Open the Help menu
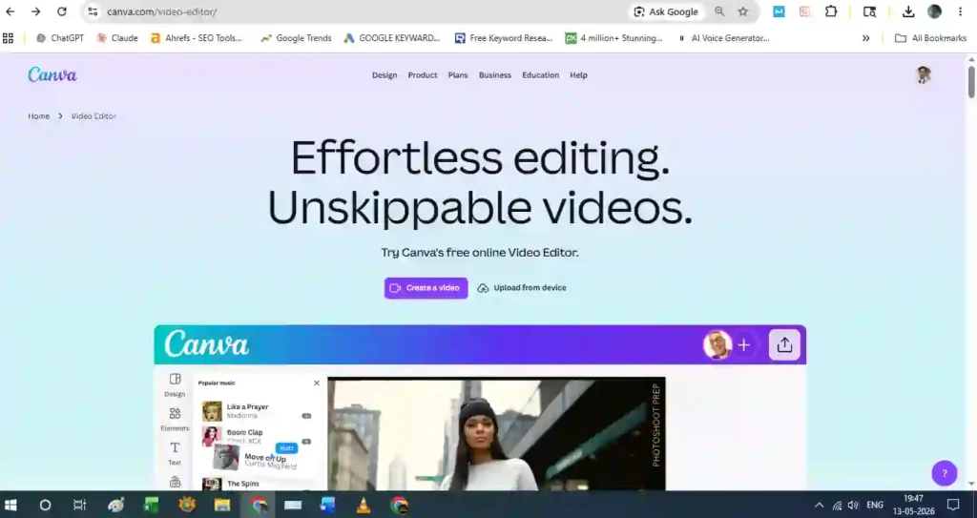Viewport: 977px width, 518px height. (x=578, y=74)
